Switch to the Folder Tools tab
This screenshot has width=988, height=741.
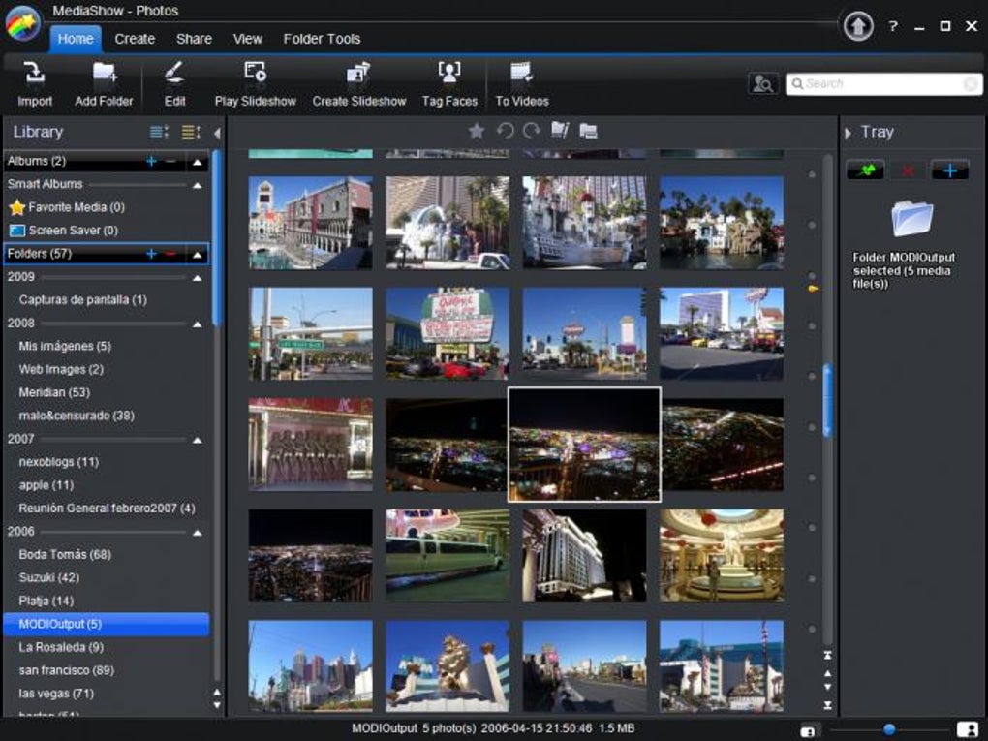[322, 39]
